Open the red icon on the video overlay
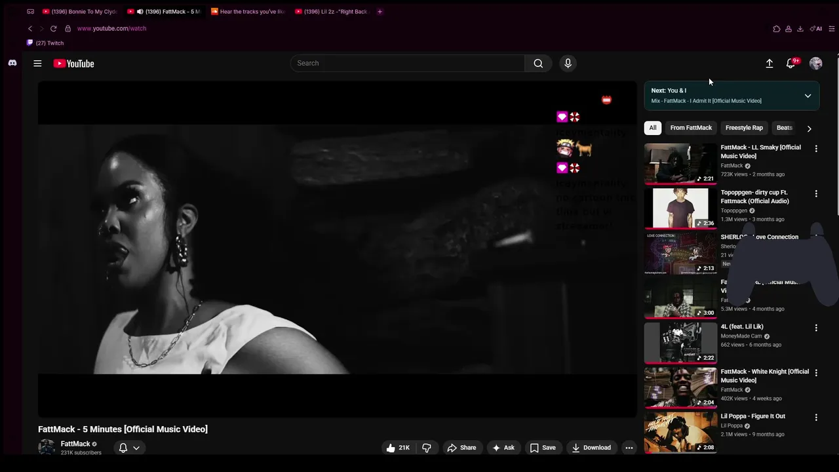This screenshot has height=472, width=839. pos(606,100)
